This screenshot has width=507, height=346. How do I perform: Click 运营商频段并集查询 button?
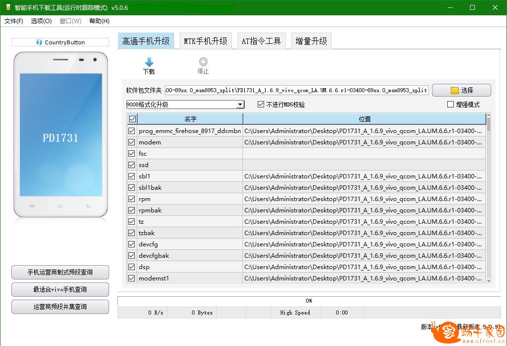[x=60, y=307]
